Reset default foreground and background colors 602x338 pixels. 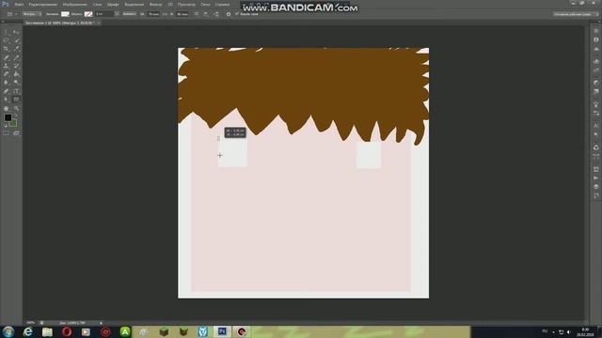(6, 125)
